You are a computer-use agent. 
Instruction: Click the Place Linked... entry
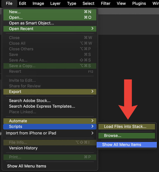pos(50,112)
